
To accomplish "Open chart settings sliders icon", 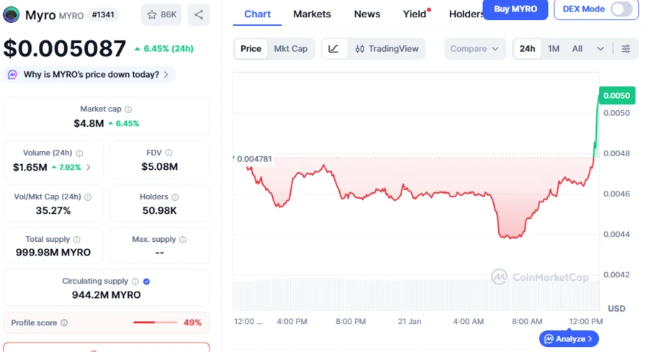I will point(626,49).
